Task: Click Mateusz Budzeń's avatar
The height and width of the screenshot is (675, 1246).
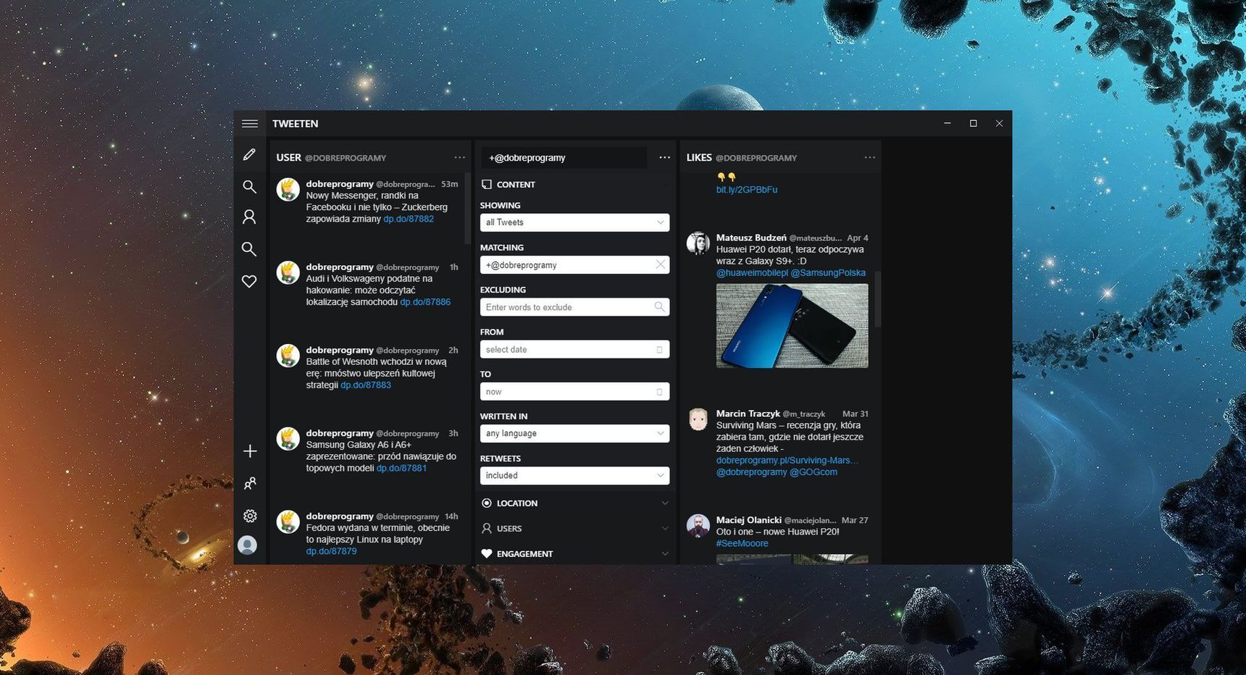Action: (698, 243)
